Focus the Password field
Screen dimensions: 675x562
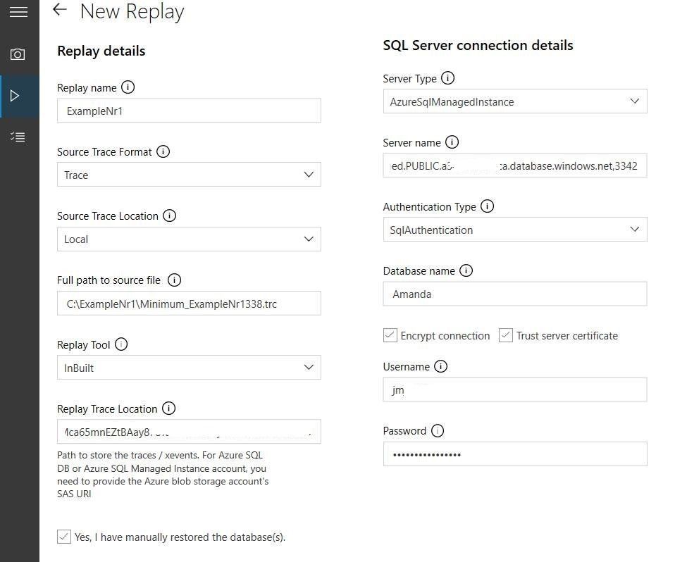515,454
